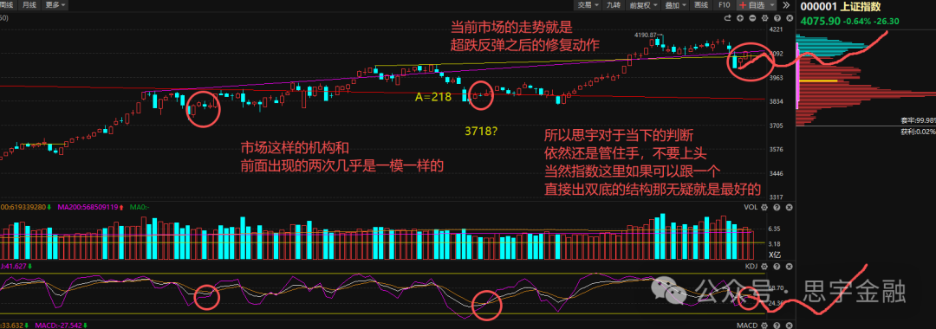936x329 pixels.
Task: Close the KDJ panel with X icon
Action: click(790, 267)
